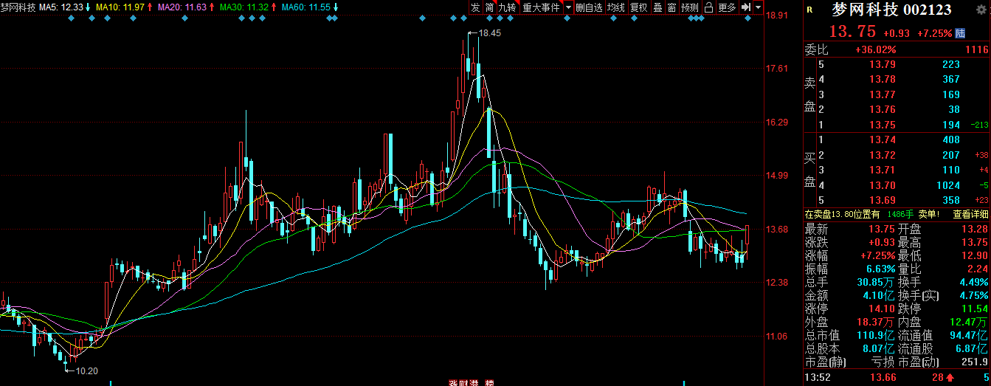Click the yellow R badge beside stock name
991x386 pixels.
(x=809, y=10)
